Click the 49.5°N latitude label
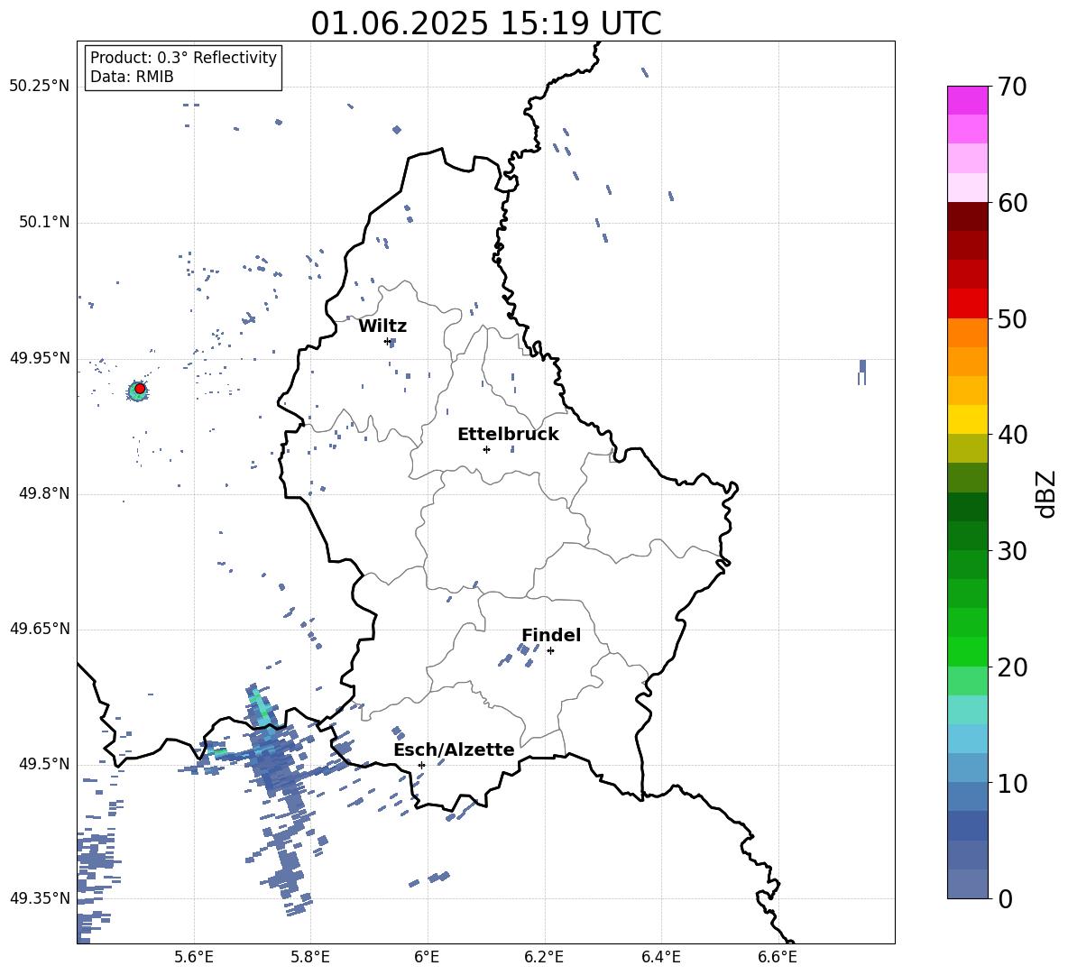This screenshot has width=1068, height=975. [x=43, y=763]
